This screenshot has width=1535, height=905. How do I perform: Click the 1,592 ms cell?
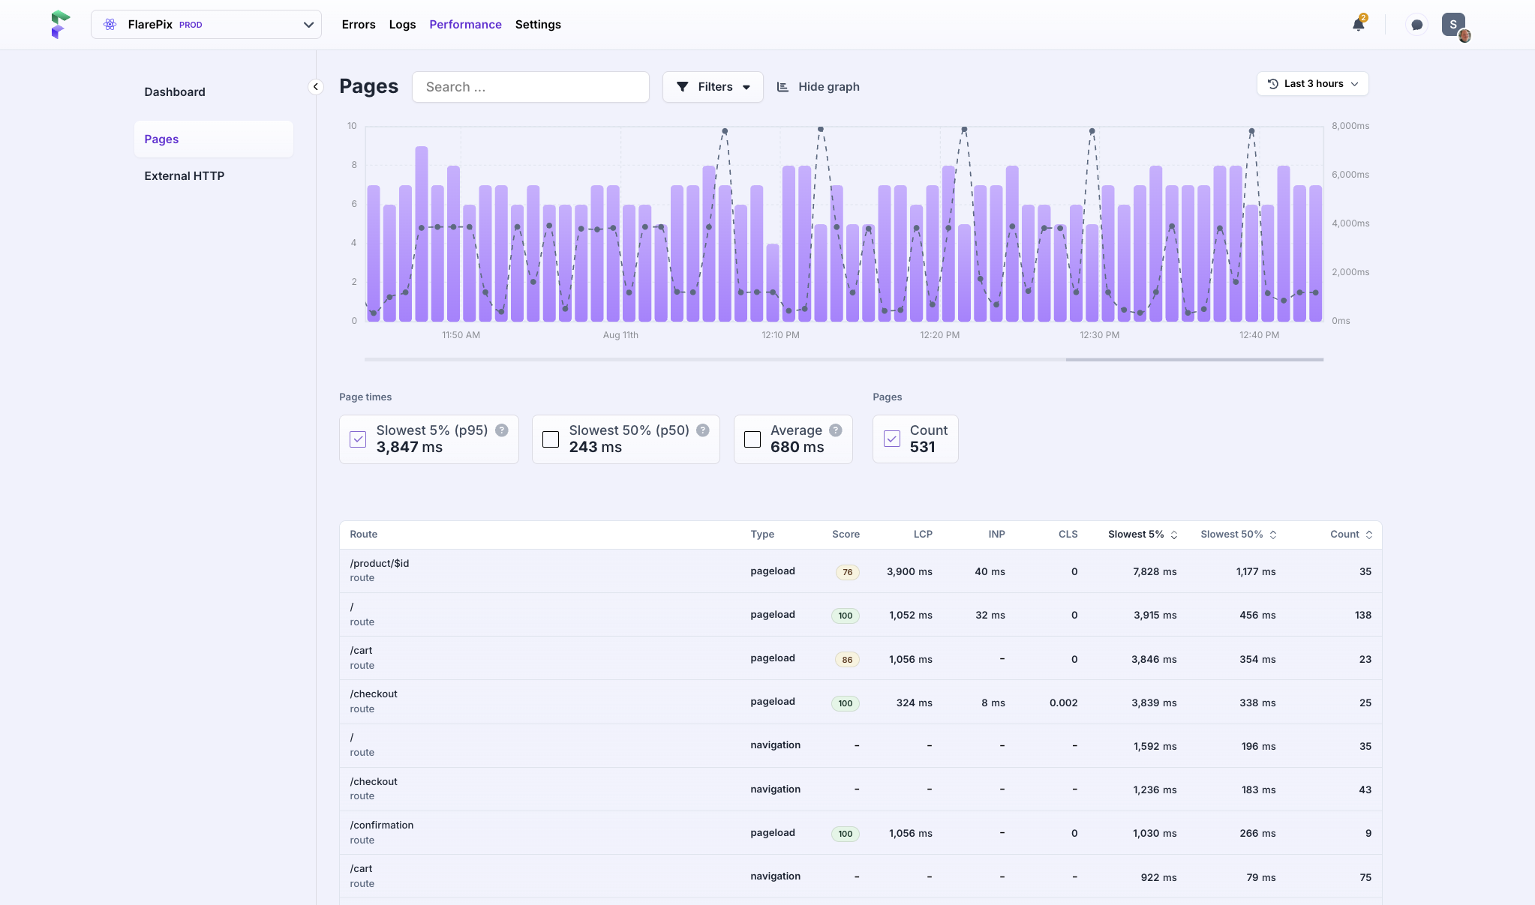coord(1155,747)
